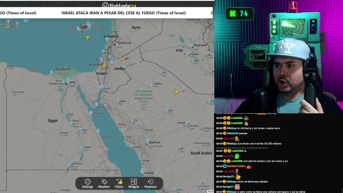Image resolution: width=343 pixels, height=193 pixels.
Task: Click chat message "una pinche antena y par de cosas y ya"
Action: tap(266, 161)
